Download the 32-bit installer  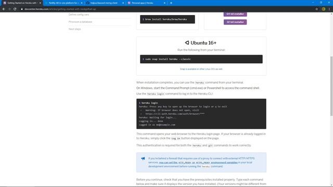[235, 22]
